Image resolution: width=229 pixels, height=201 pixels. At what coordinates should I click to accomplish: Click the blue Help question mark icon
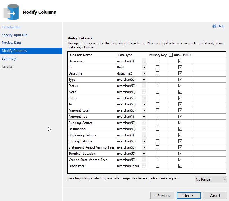[214, 26]
